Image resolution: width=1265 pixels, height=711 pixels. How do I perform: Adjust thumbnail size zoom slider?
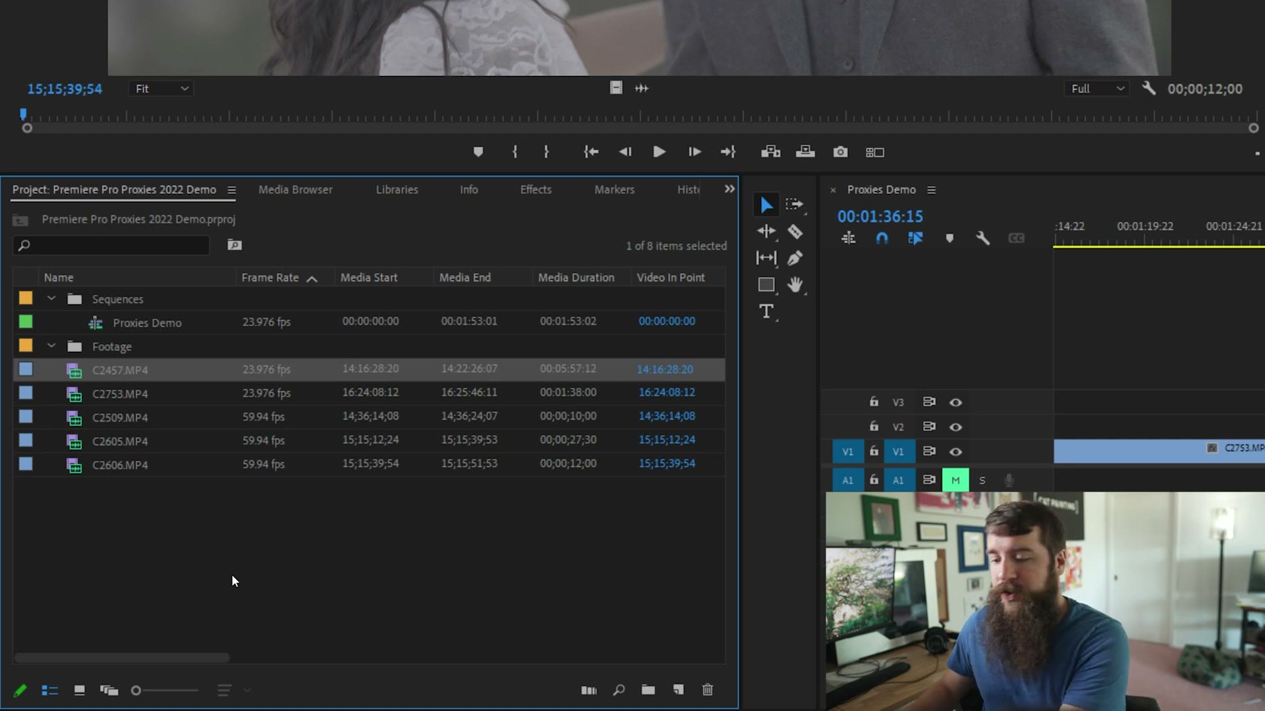click(x=164, y=691)
